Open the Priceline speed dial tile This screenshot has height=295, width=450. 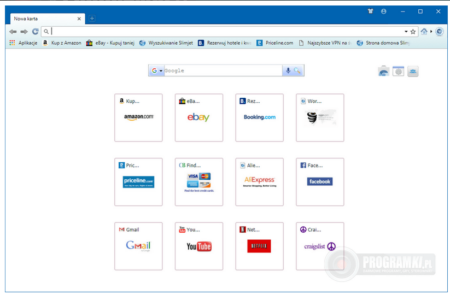[138, 182]
